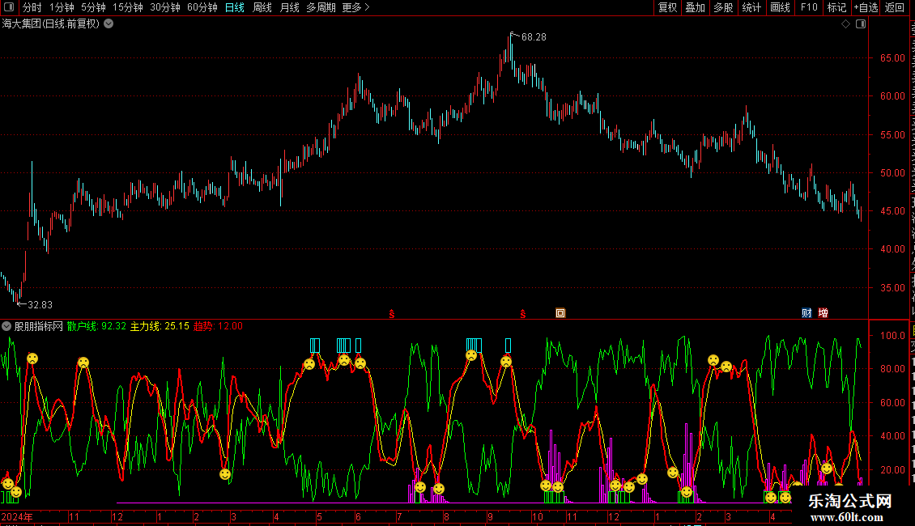The width and height of the screenshot is (915, 526).
Task: Toggle the side panel icon at top-left
Action: click(9, 7)
